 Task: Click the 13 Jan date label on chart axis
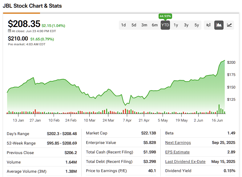tap(18, 120)
